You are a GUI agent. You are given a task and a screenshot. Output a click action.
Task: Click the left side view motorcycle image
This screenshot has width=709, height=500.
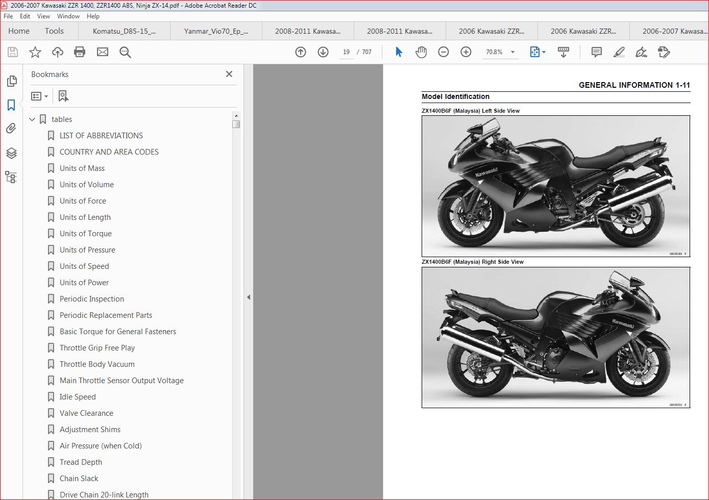tap(556, 186)
